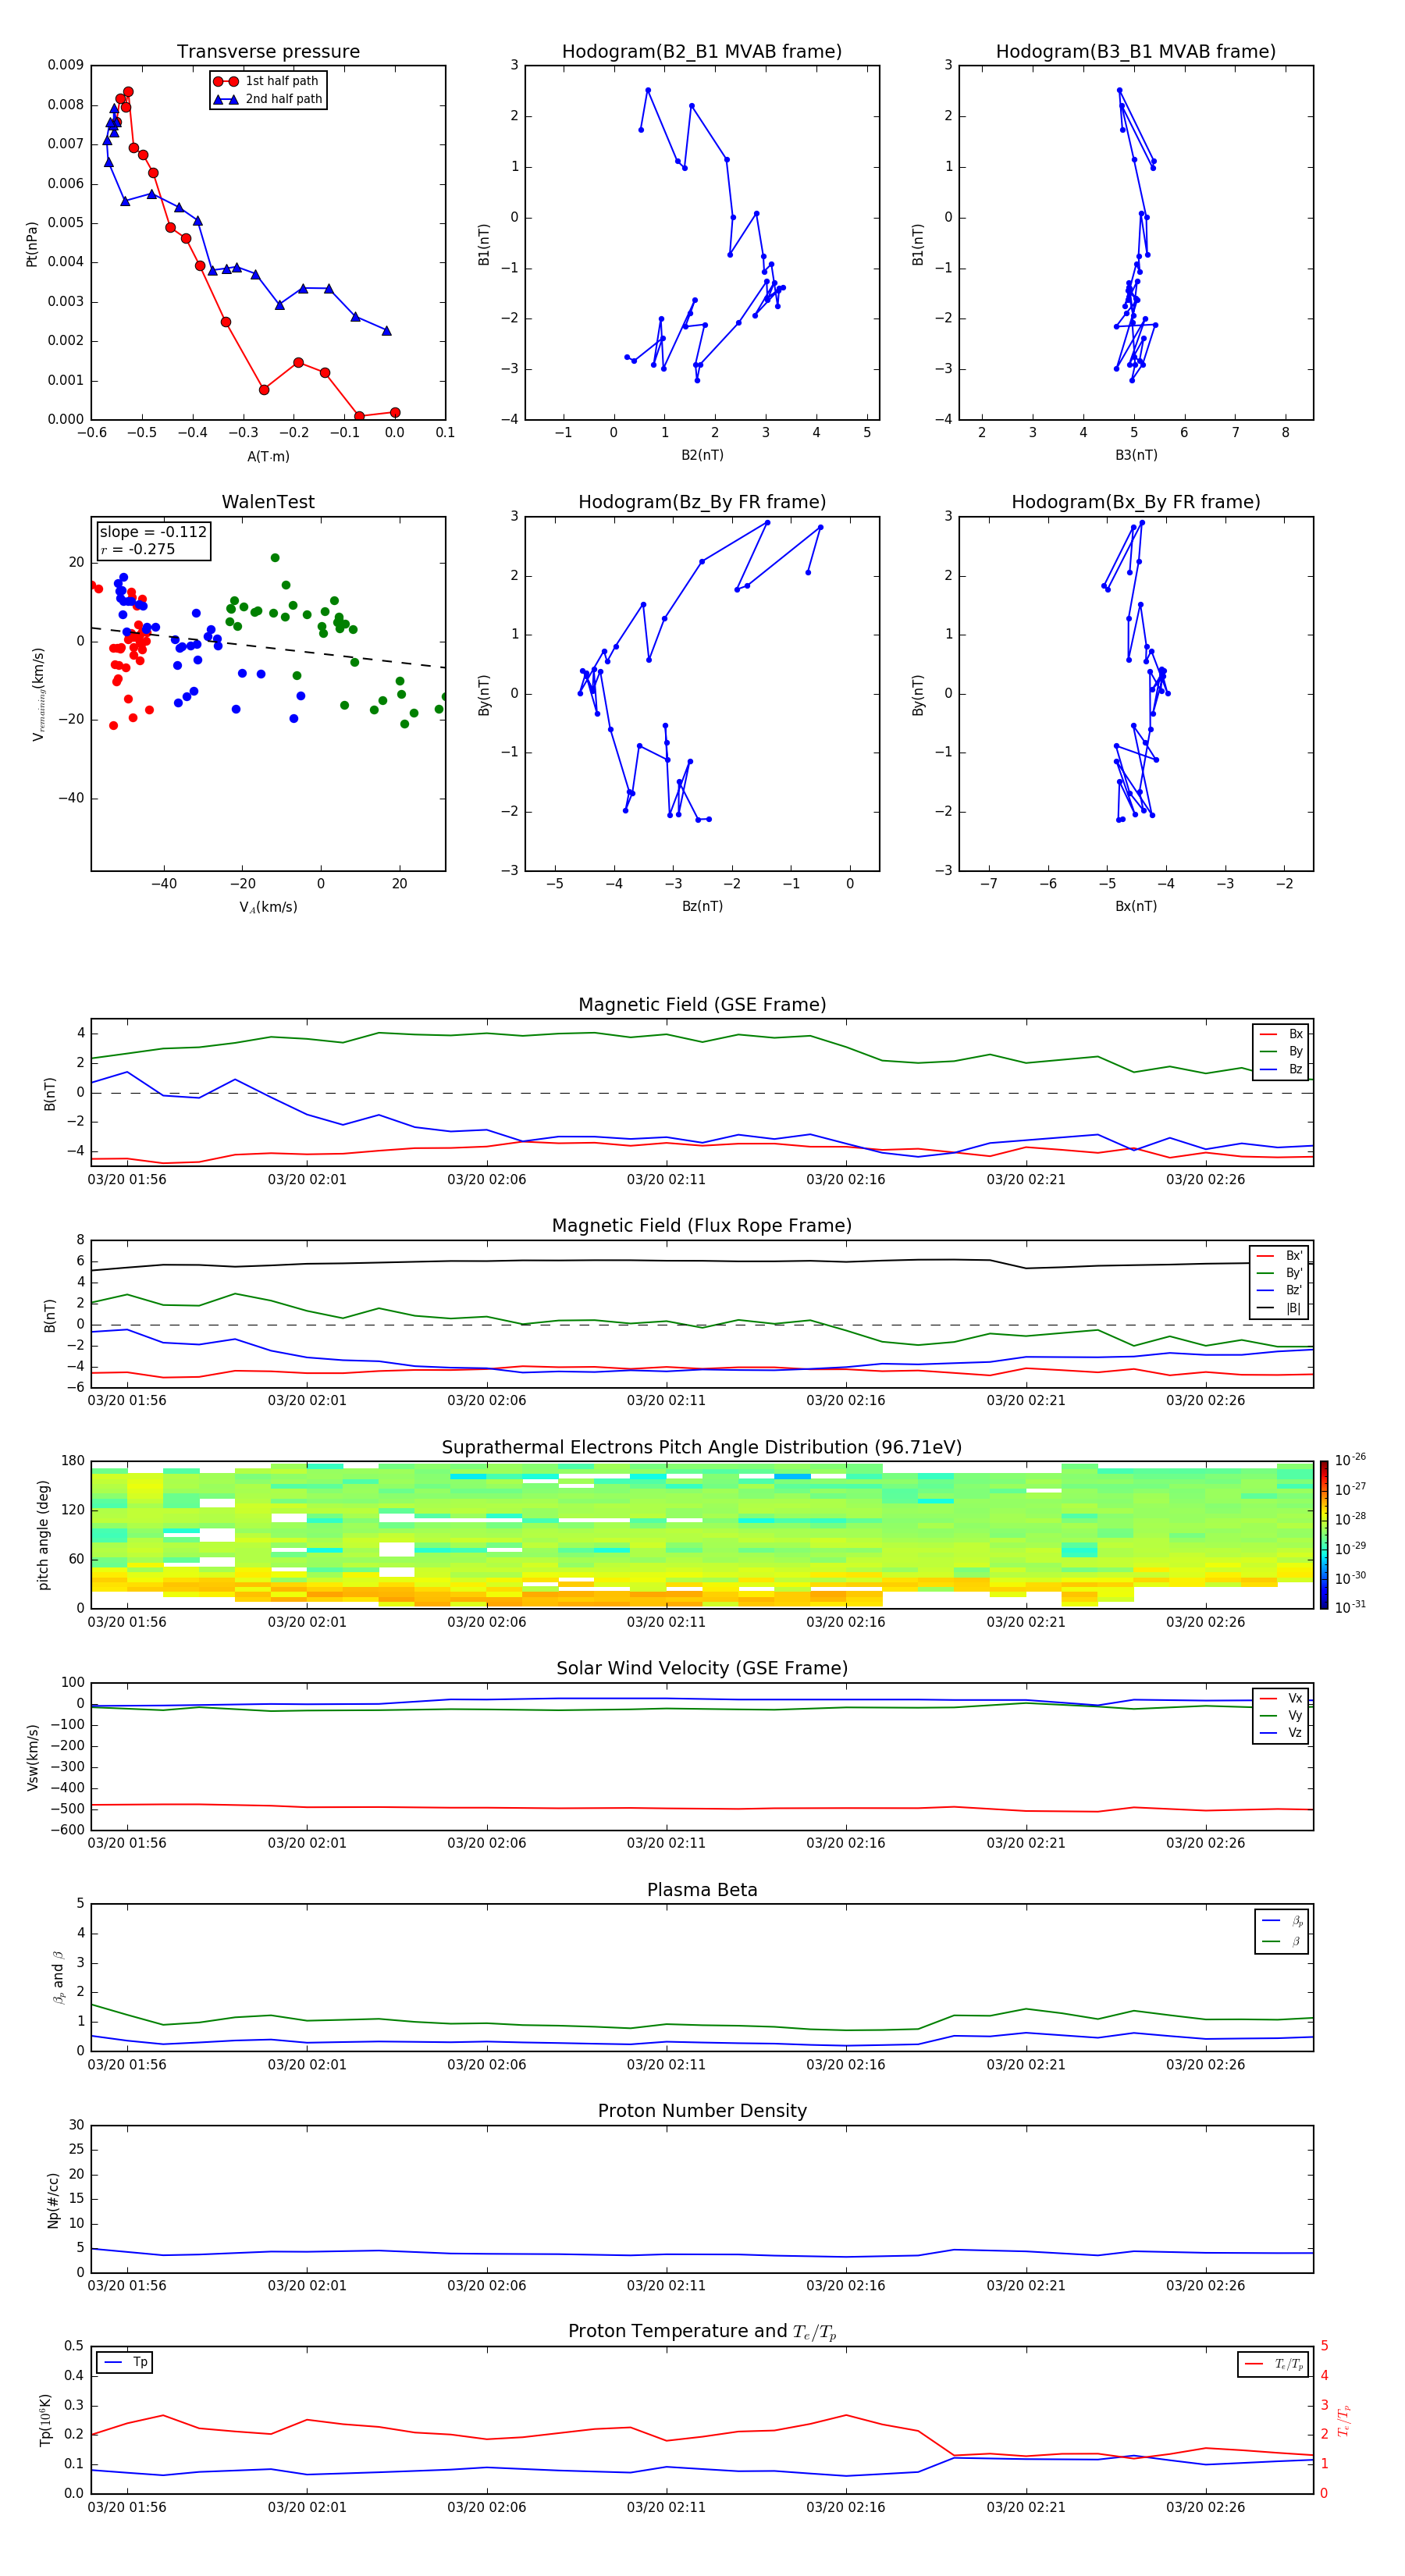Image resolution: width=1405 pixels, height=2576 pixels.
Task: Click the 'Magnetic Field (GSE Frame)' title
Action: (x=702, y=1005)
